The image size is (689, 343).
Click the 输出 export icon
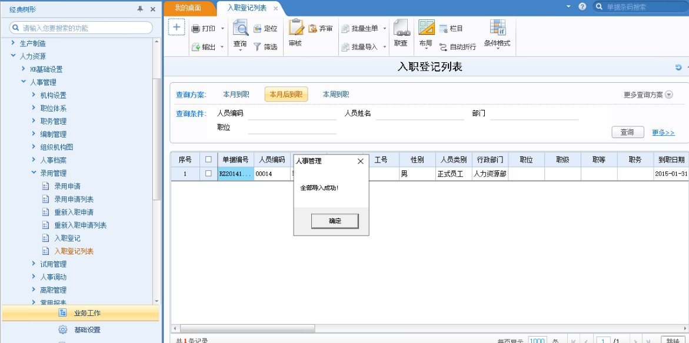pyautogui.click(x=196, y=46)
